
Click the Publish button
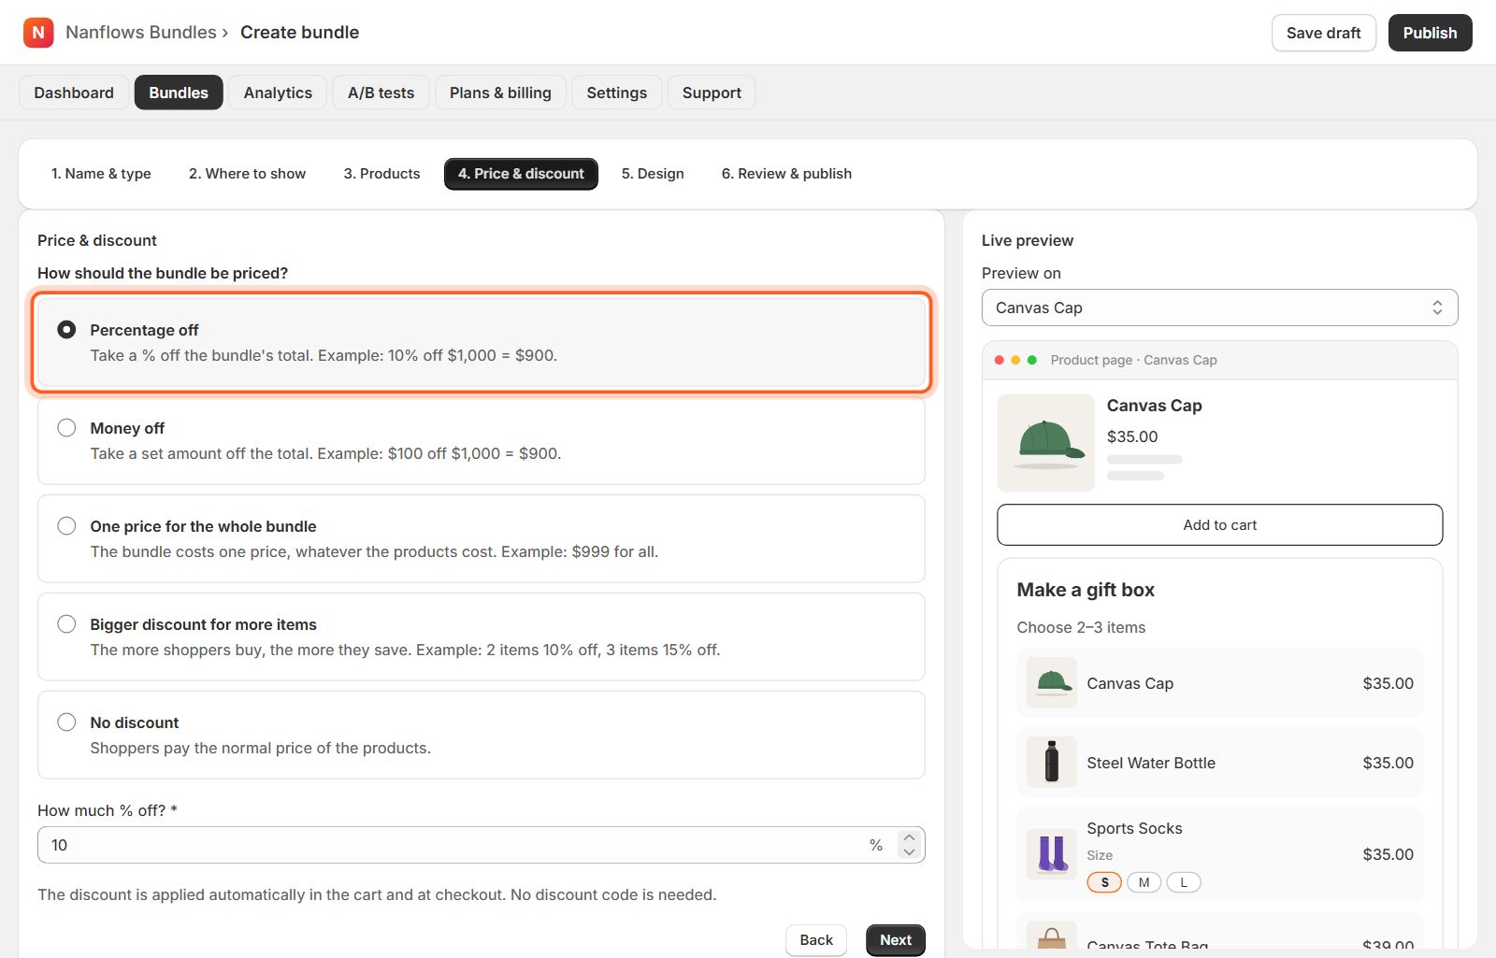pos(1430,33)
